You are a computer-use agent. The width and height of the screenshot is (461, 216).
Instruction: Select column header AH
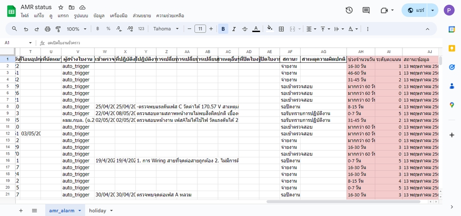point(361,51)
